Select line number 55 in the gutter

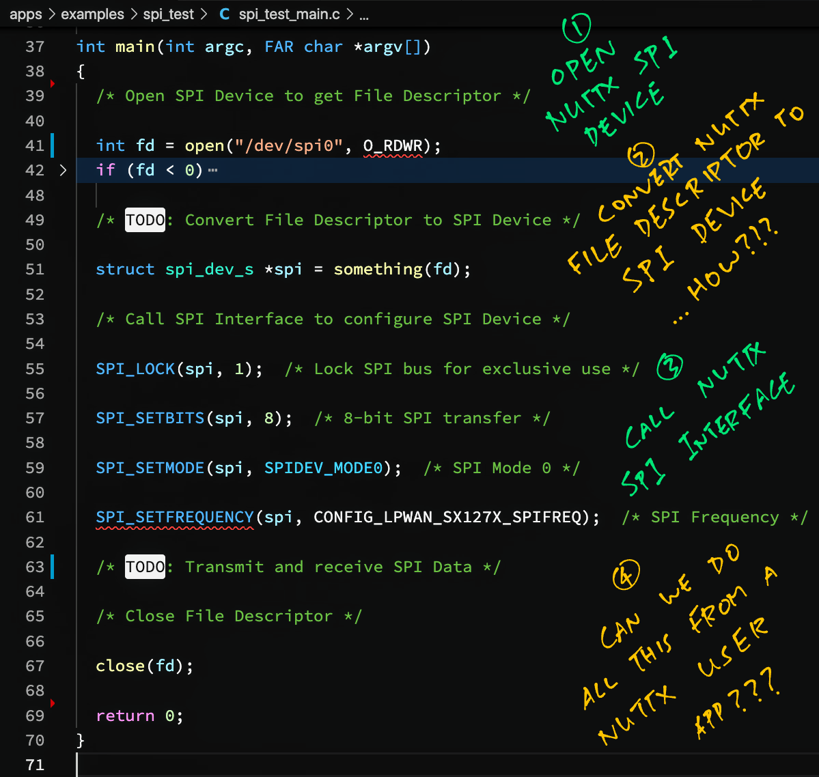coord(35,369)
